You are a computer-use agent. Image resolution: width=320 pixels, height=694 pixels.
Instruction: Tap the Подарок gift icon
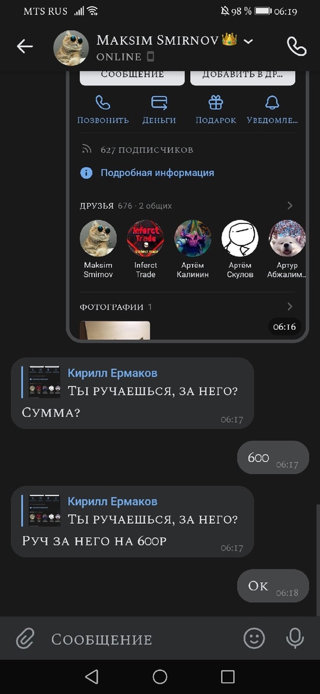tap(215, 103)
